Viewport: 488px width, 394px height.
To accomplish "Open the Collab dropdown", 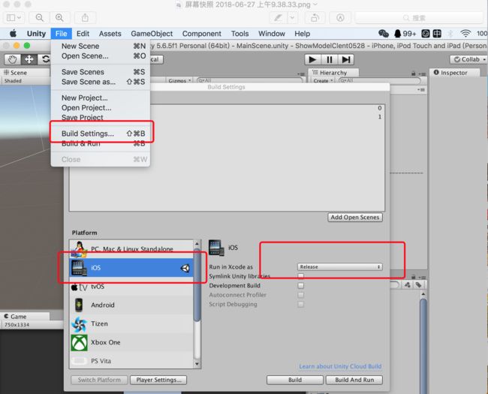I will (x=468, y=59).
